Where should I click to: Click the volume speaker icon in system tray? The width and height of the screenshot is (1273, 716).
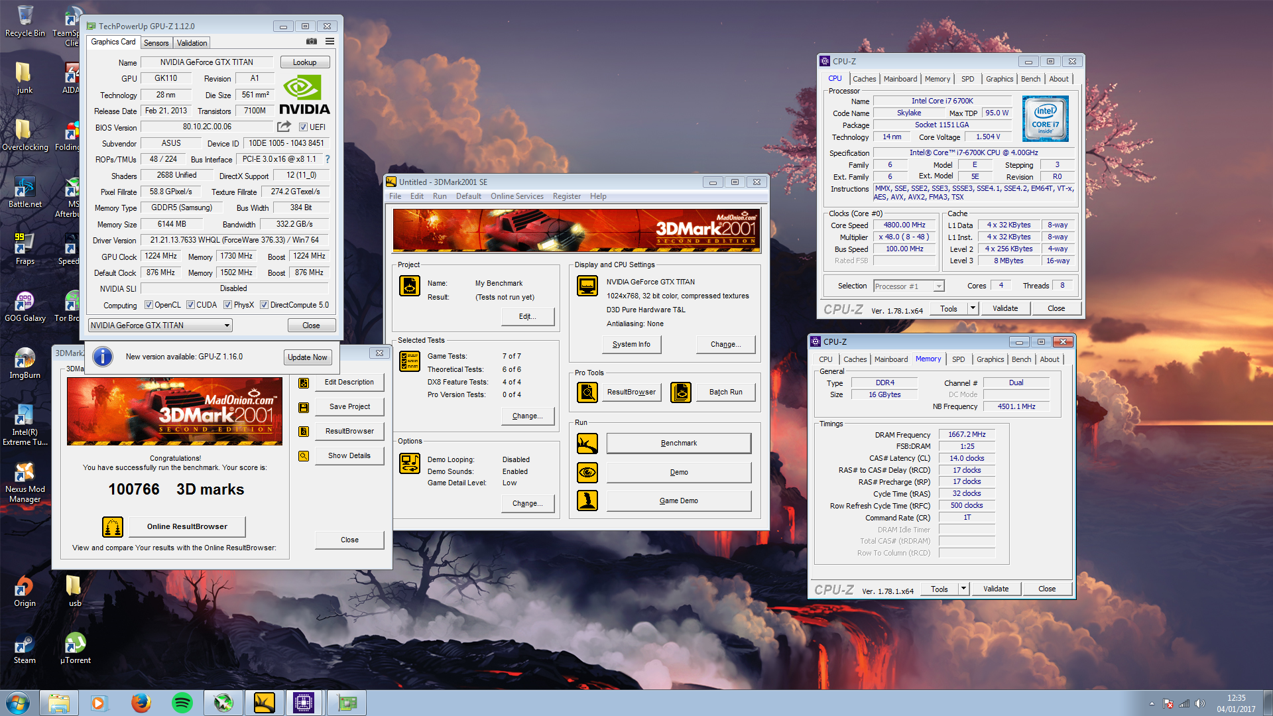pyautogui.click(x=1199, y=703)
